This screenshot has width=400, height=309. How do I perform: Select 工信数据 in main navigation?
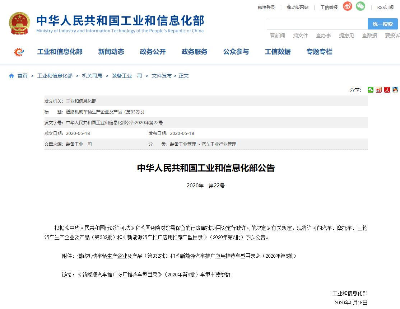coord(278,52)
